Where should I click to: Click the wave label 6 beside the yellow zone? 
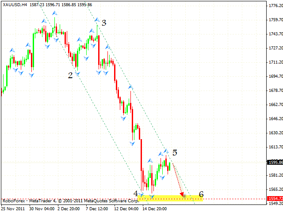(x=201, y=193)
